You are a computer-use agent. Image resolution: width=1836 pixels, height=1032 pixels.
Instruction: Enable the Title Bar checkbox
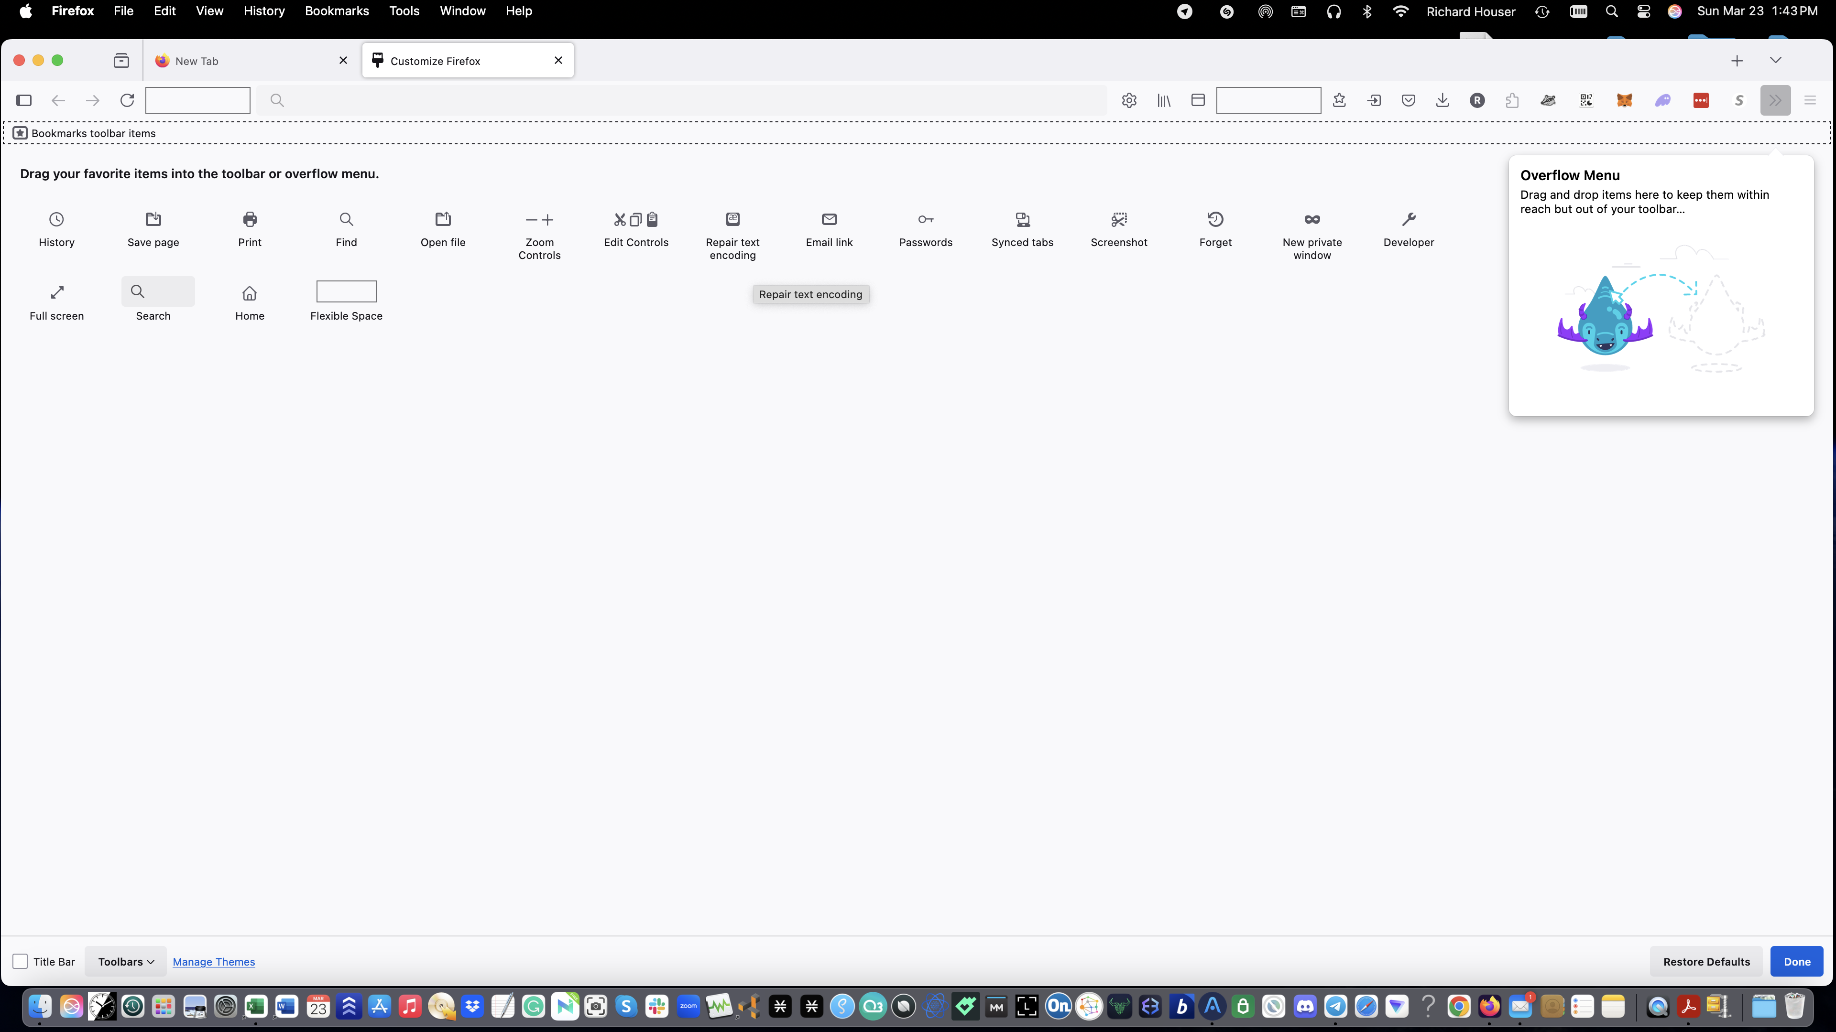click(20, 961)
